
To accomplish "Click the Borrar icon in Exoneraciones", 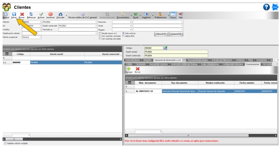I will 138,69.
